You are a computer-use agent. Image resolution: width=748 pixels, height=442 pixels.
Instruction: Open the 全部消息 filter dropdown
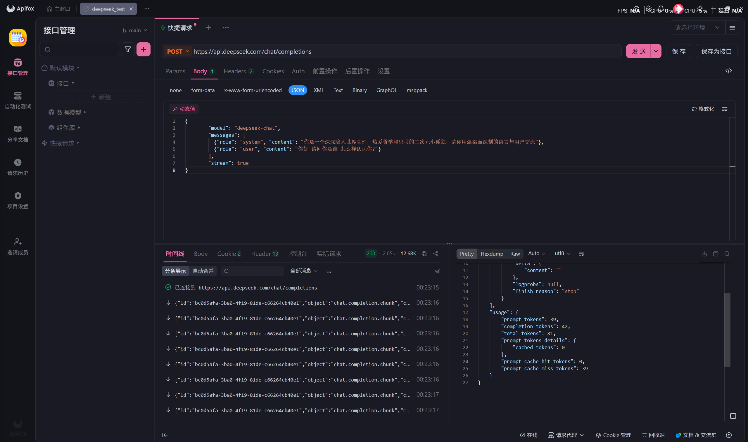coord(304,271)
